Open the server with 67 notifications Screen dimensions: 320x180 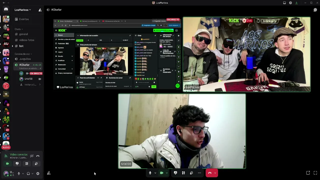point(6,128)
